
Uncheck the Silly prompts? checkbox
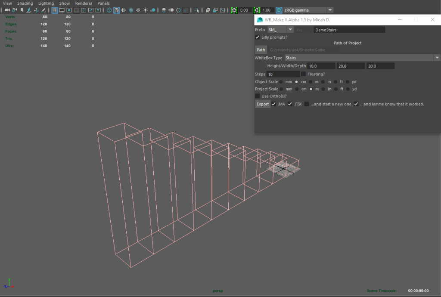pos(258,37)
